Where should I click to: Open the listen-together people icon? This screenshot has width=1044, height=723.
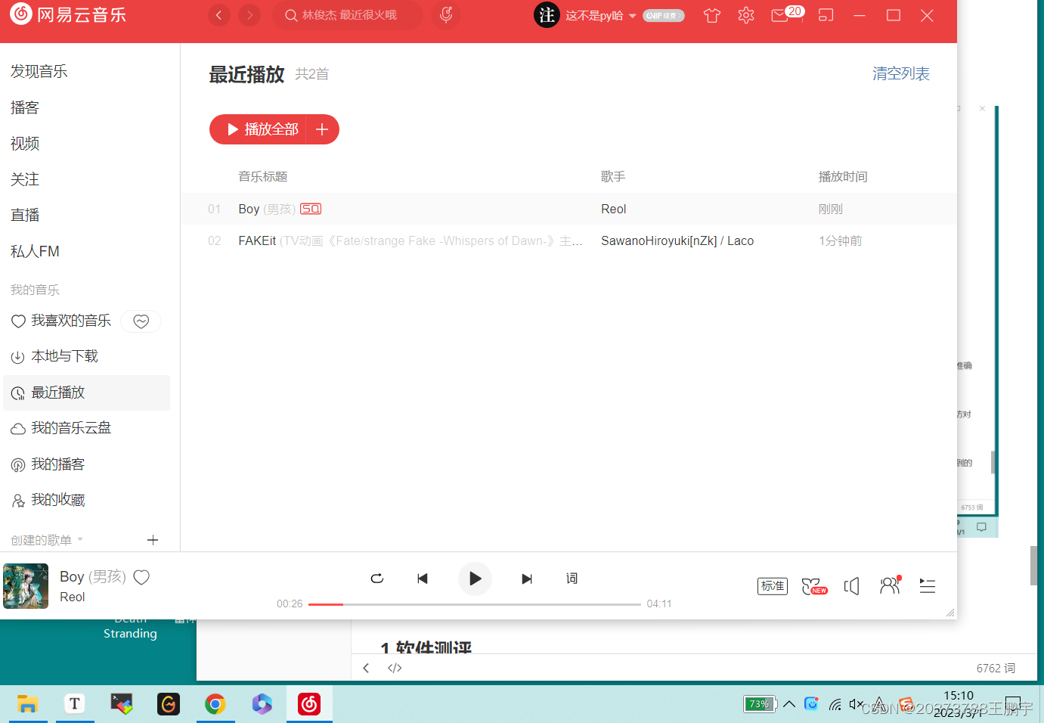pos(890,585)
